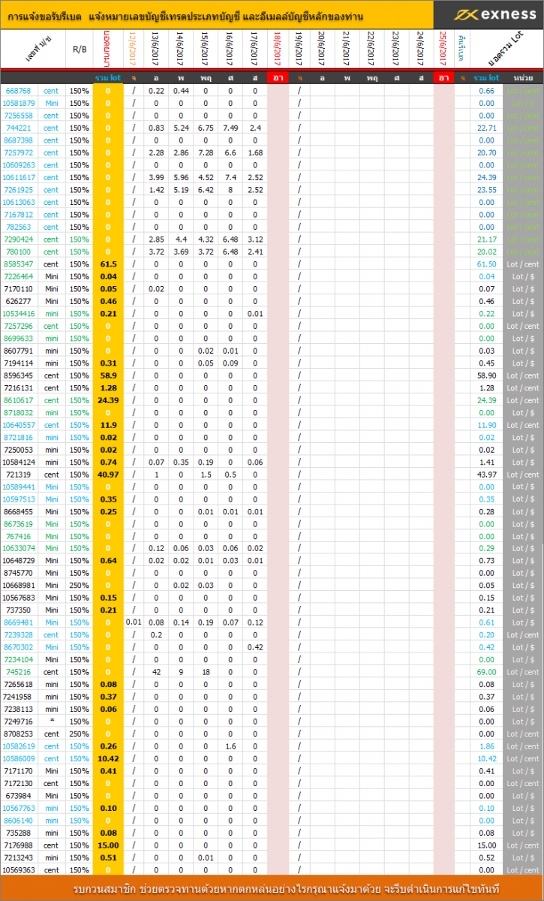Select account number 780100
This screenshot has width=544, height=901.
click(x=18, y=252)
